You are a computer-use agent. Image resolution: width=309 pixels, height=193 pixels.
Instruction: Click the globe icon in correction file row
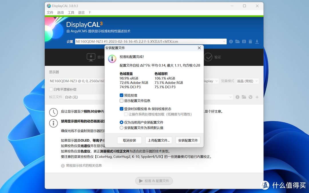point(251,97)
